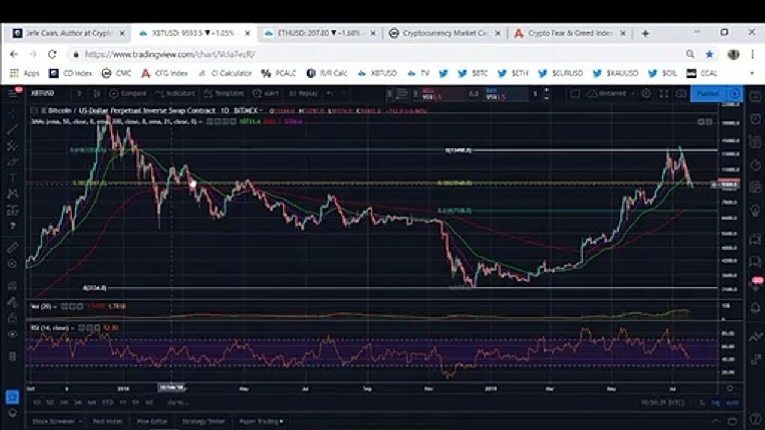Screen dimensions: 765x430
Task: Open chart settings gear icon
Action: (646, 94)
